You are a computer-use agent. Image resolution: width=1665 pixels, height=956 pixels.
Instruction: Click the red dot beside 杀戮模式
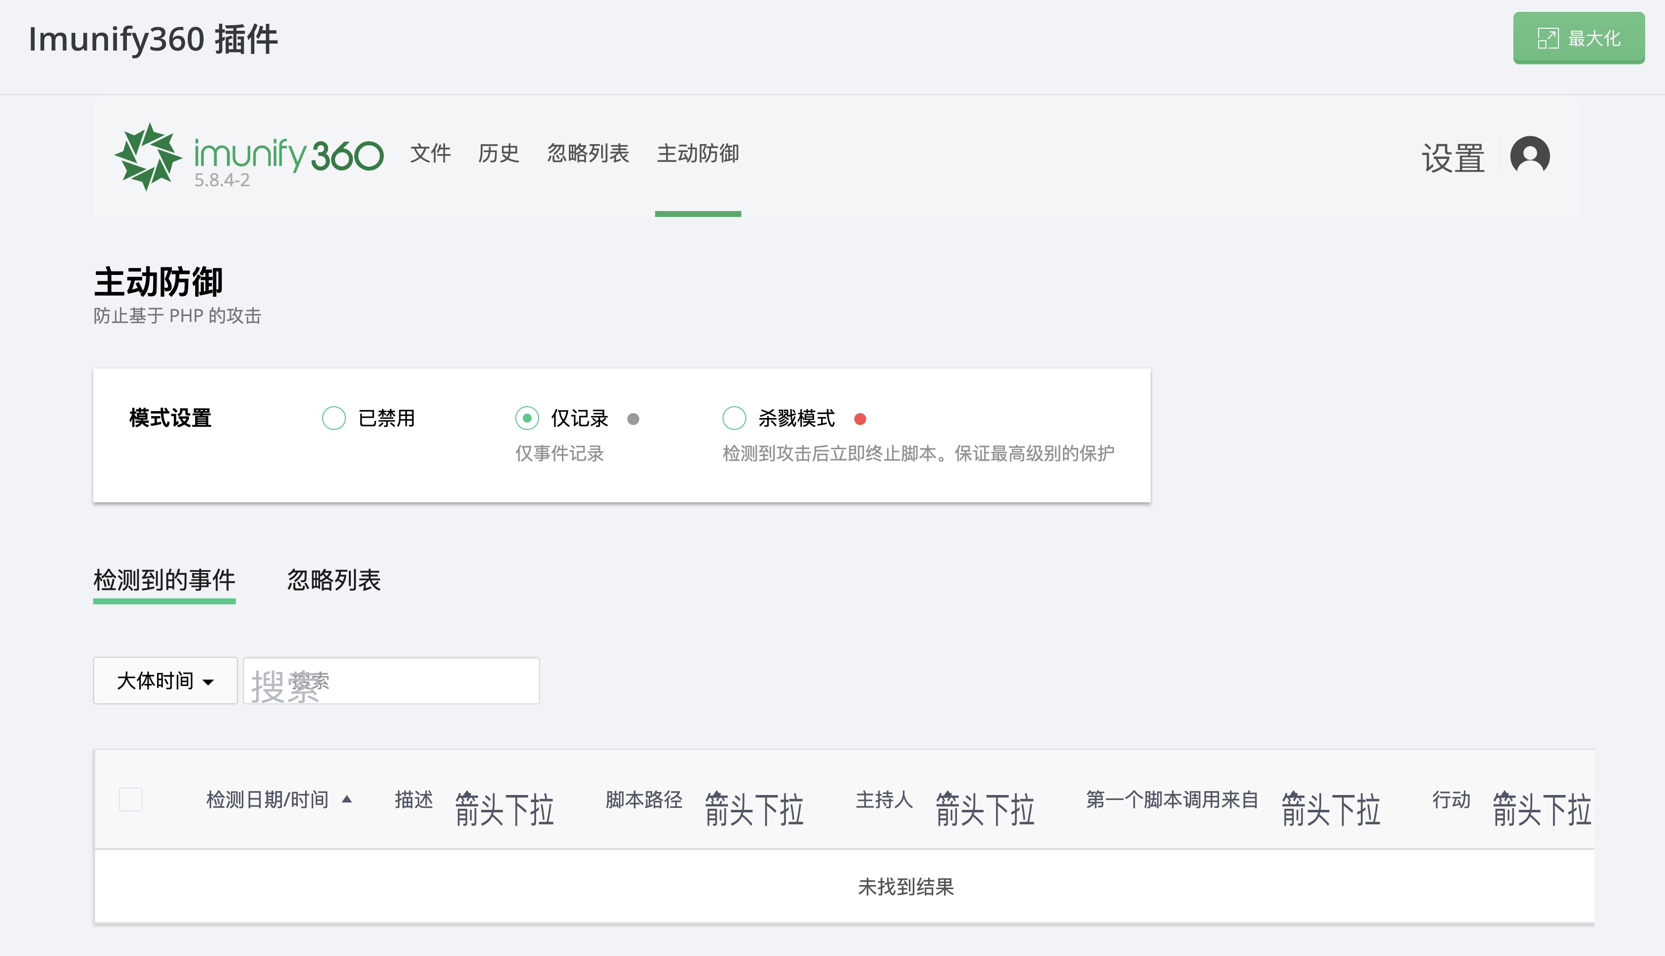pos(860,419)
